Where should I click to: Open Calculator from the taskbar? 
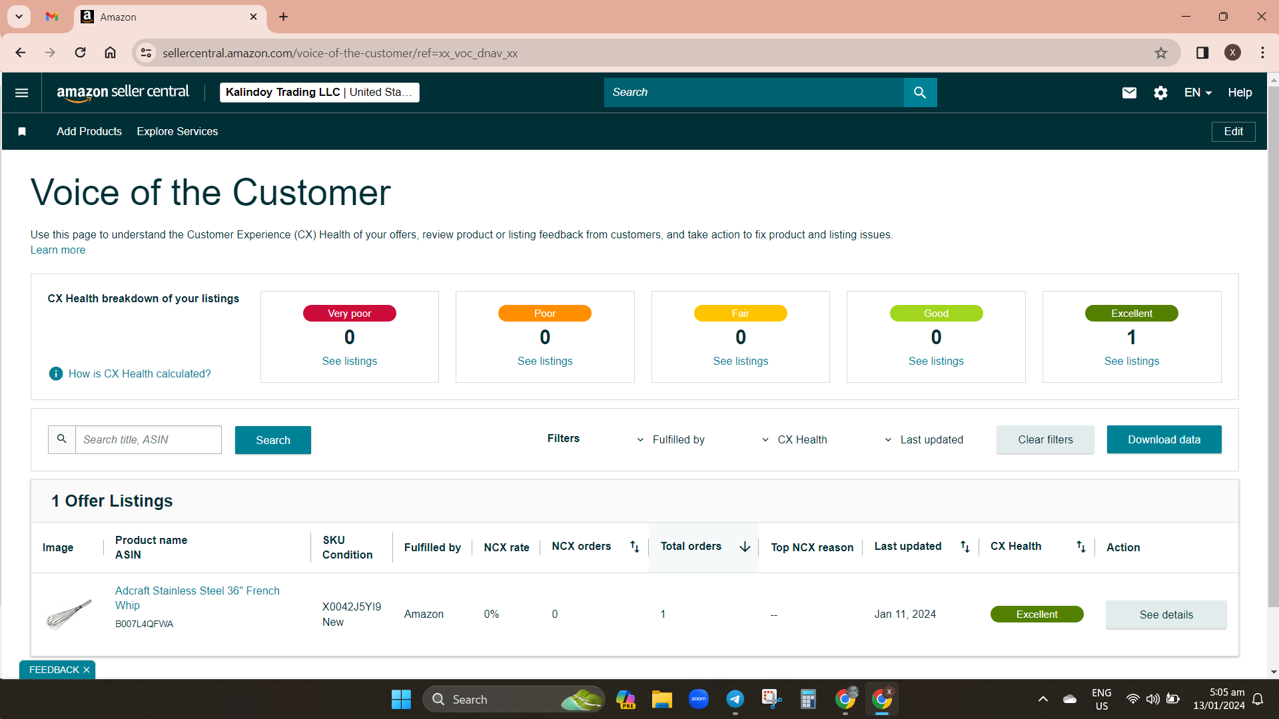pyautogui.click(x=808, y=700)
